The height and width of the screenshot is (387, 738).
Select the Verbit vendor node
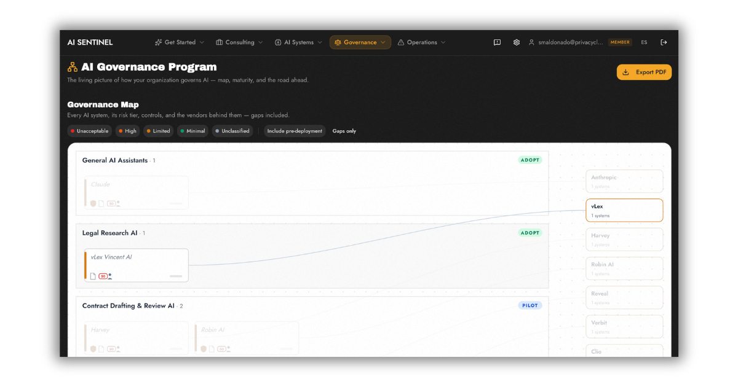pyautogui.click(x=624, y=326)
